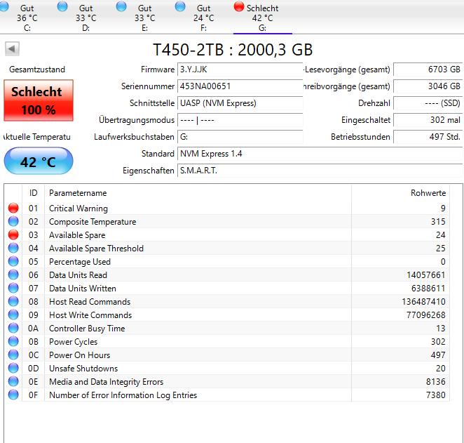
Task: Click the Drehzahl value ---- (SSD)
Action: click(x=428, y=103)
